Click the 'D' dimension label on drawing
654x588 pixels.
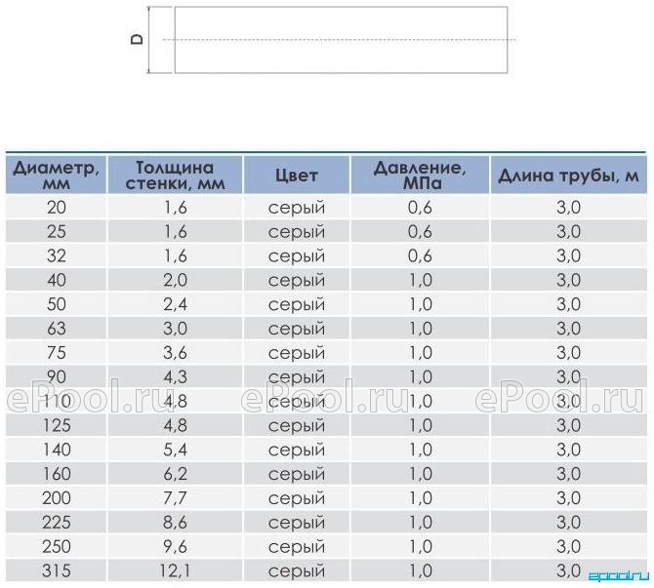pos(137,39)
